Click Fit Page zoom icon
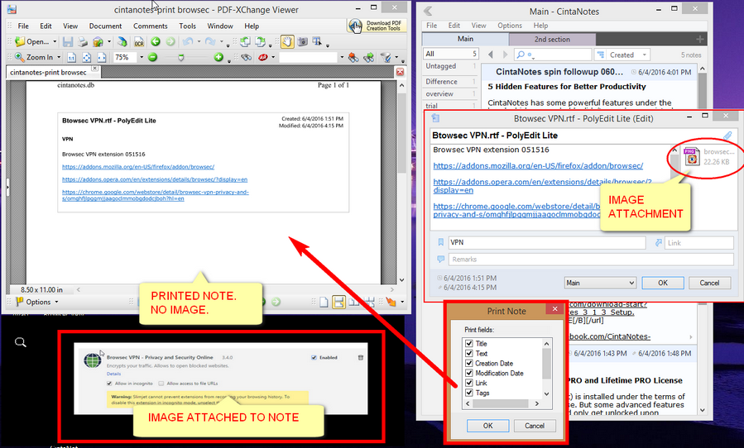 point(86,57)
